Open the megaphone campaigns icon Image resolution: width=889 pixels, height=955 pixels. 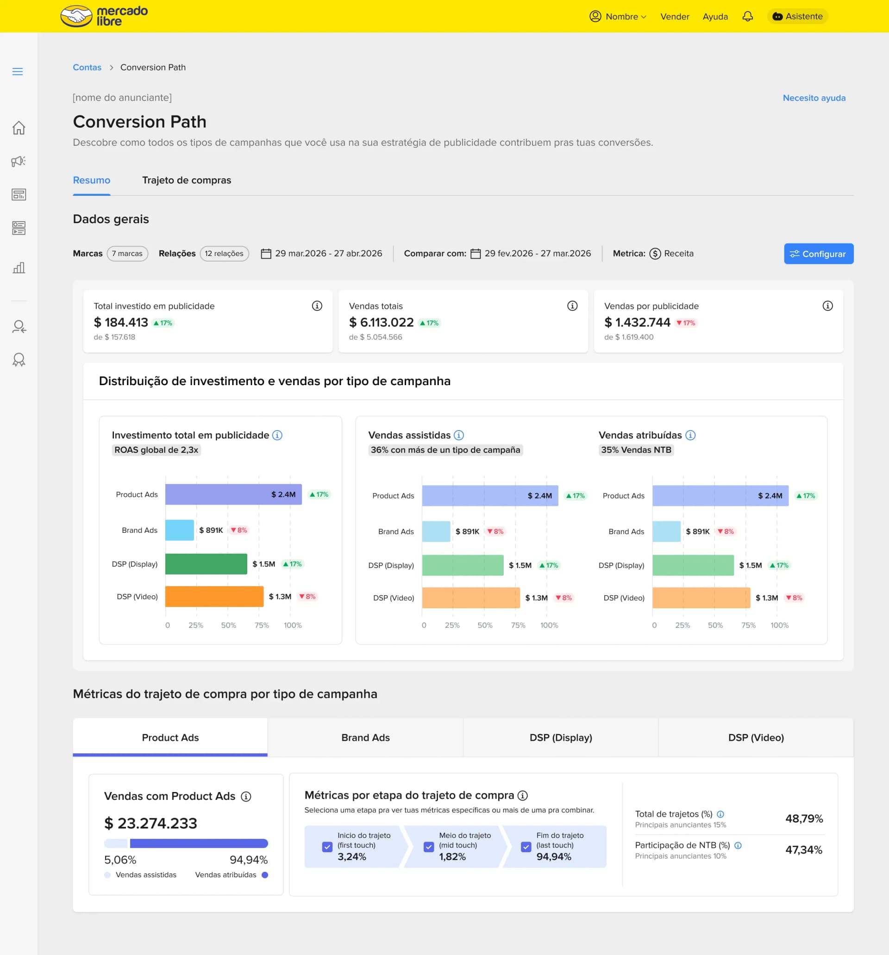(x=19, y=161)
